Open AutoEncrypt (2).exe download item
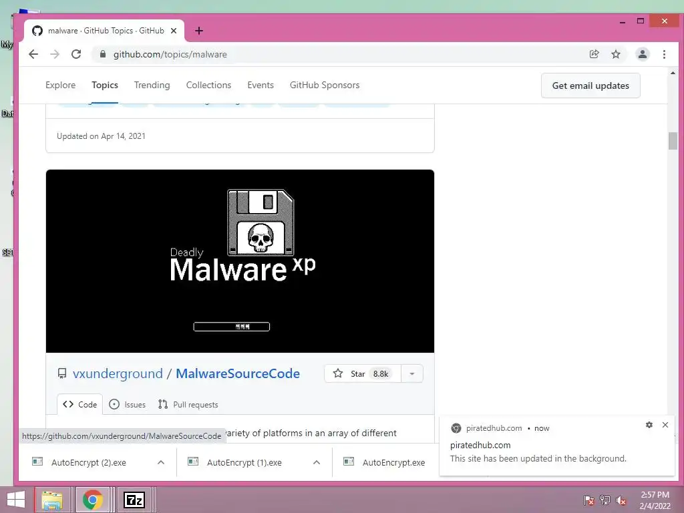Screen dimensions: 684x513 tap(89, 462)
